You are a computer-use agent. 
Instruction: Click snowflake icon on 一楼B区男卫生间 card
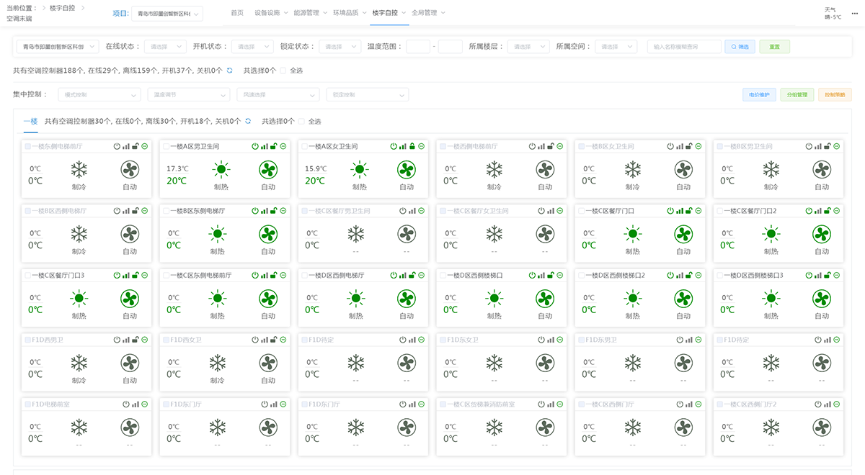771,170
